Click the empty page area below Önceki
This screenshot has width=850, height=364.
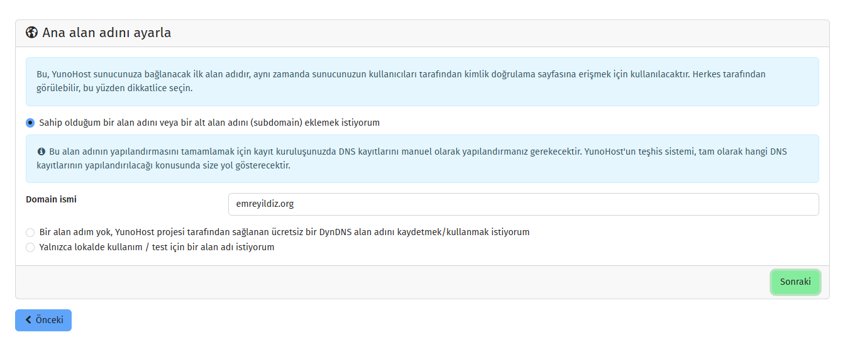coord(425,348)
